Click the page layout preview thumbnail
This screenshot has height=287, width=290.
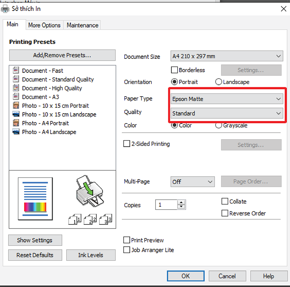(35, 199)
